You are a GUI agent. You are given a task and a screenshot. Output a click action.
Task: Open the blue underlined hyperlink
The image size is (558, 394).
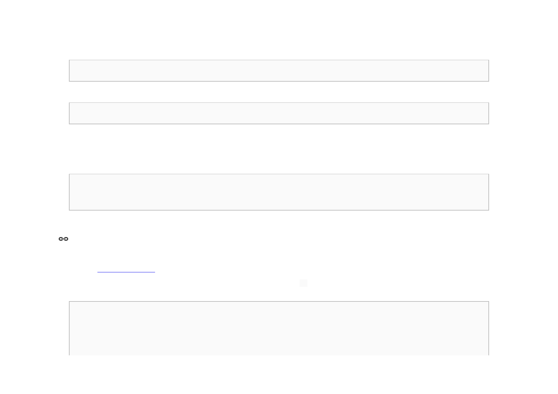click(x=126, y=269)
